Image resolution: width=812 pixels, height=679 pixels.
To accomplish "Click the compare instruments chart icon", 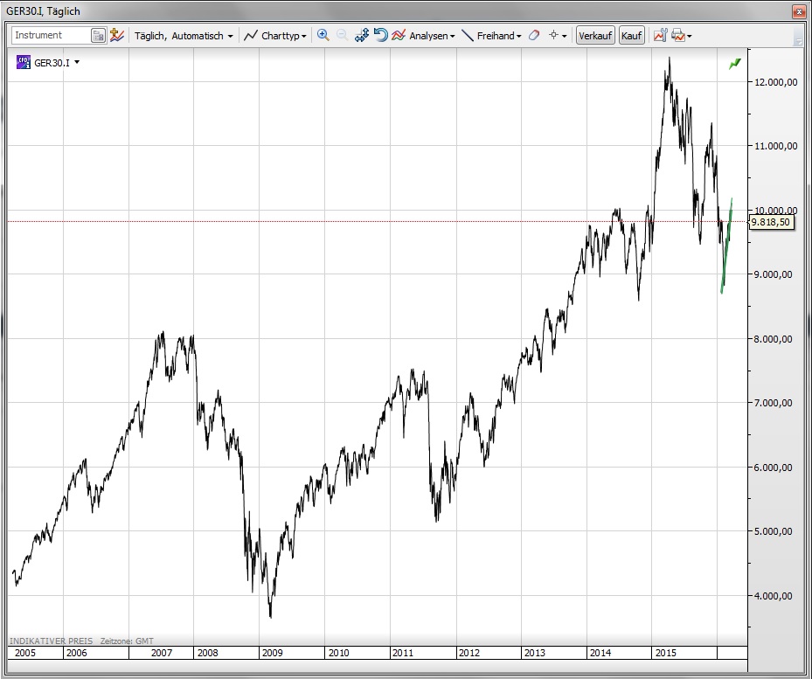I will click(117, 36).
